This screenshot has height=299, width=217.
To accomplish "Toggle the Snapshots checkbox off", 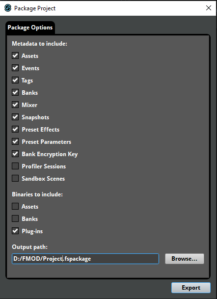I will (x=15, y=117).
